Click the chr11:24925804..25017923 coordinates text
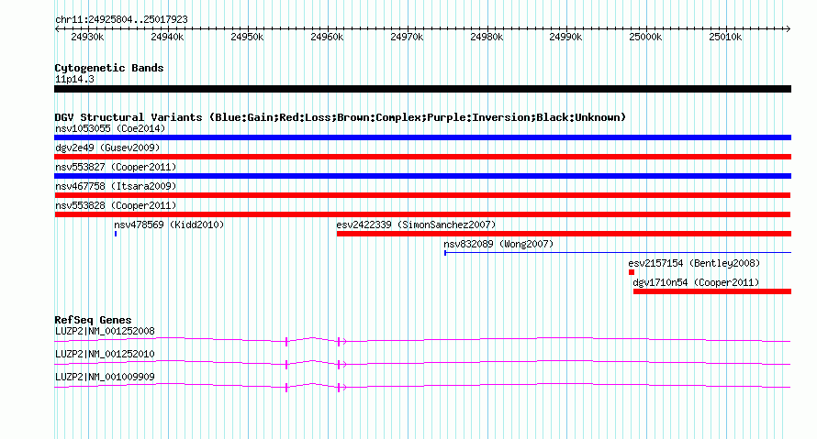Image resolution: width=817 pixels, height=439 pixels. [x=121, y=20]
